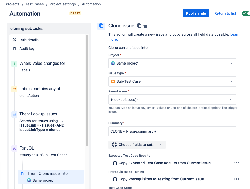Go to Test Cases breadcrumb
The height and width of the screenshot is (189, 250).
tap(35, 4)
